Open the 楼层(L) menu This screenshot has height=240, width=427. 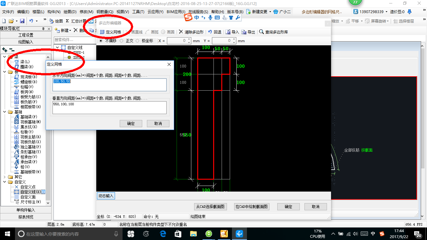[38, 12]
